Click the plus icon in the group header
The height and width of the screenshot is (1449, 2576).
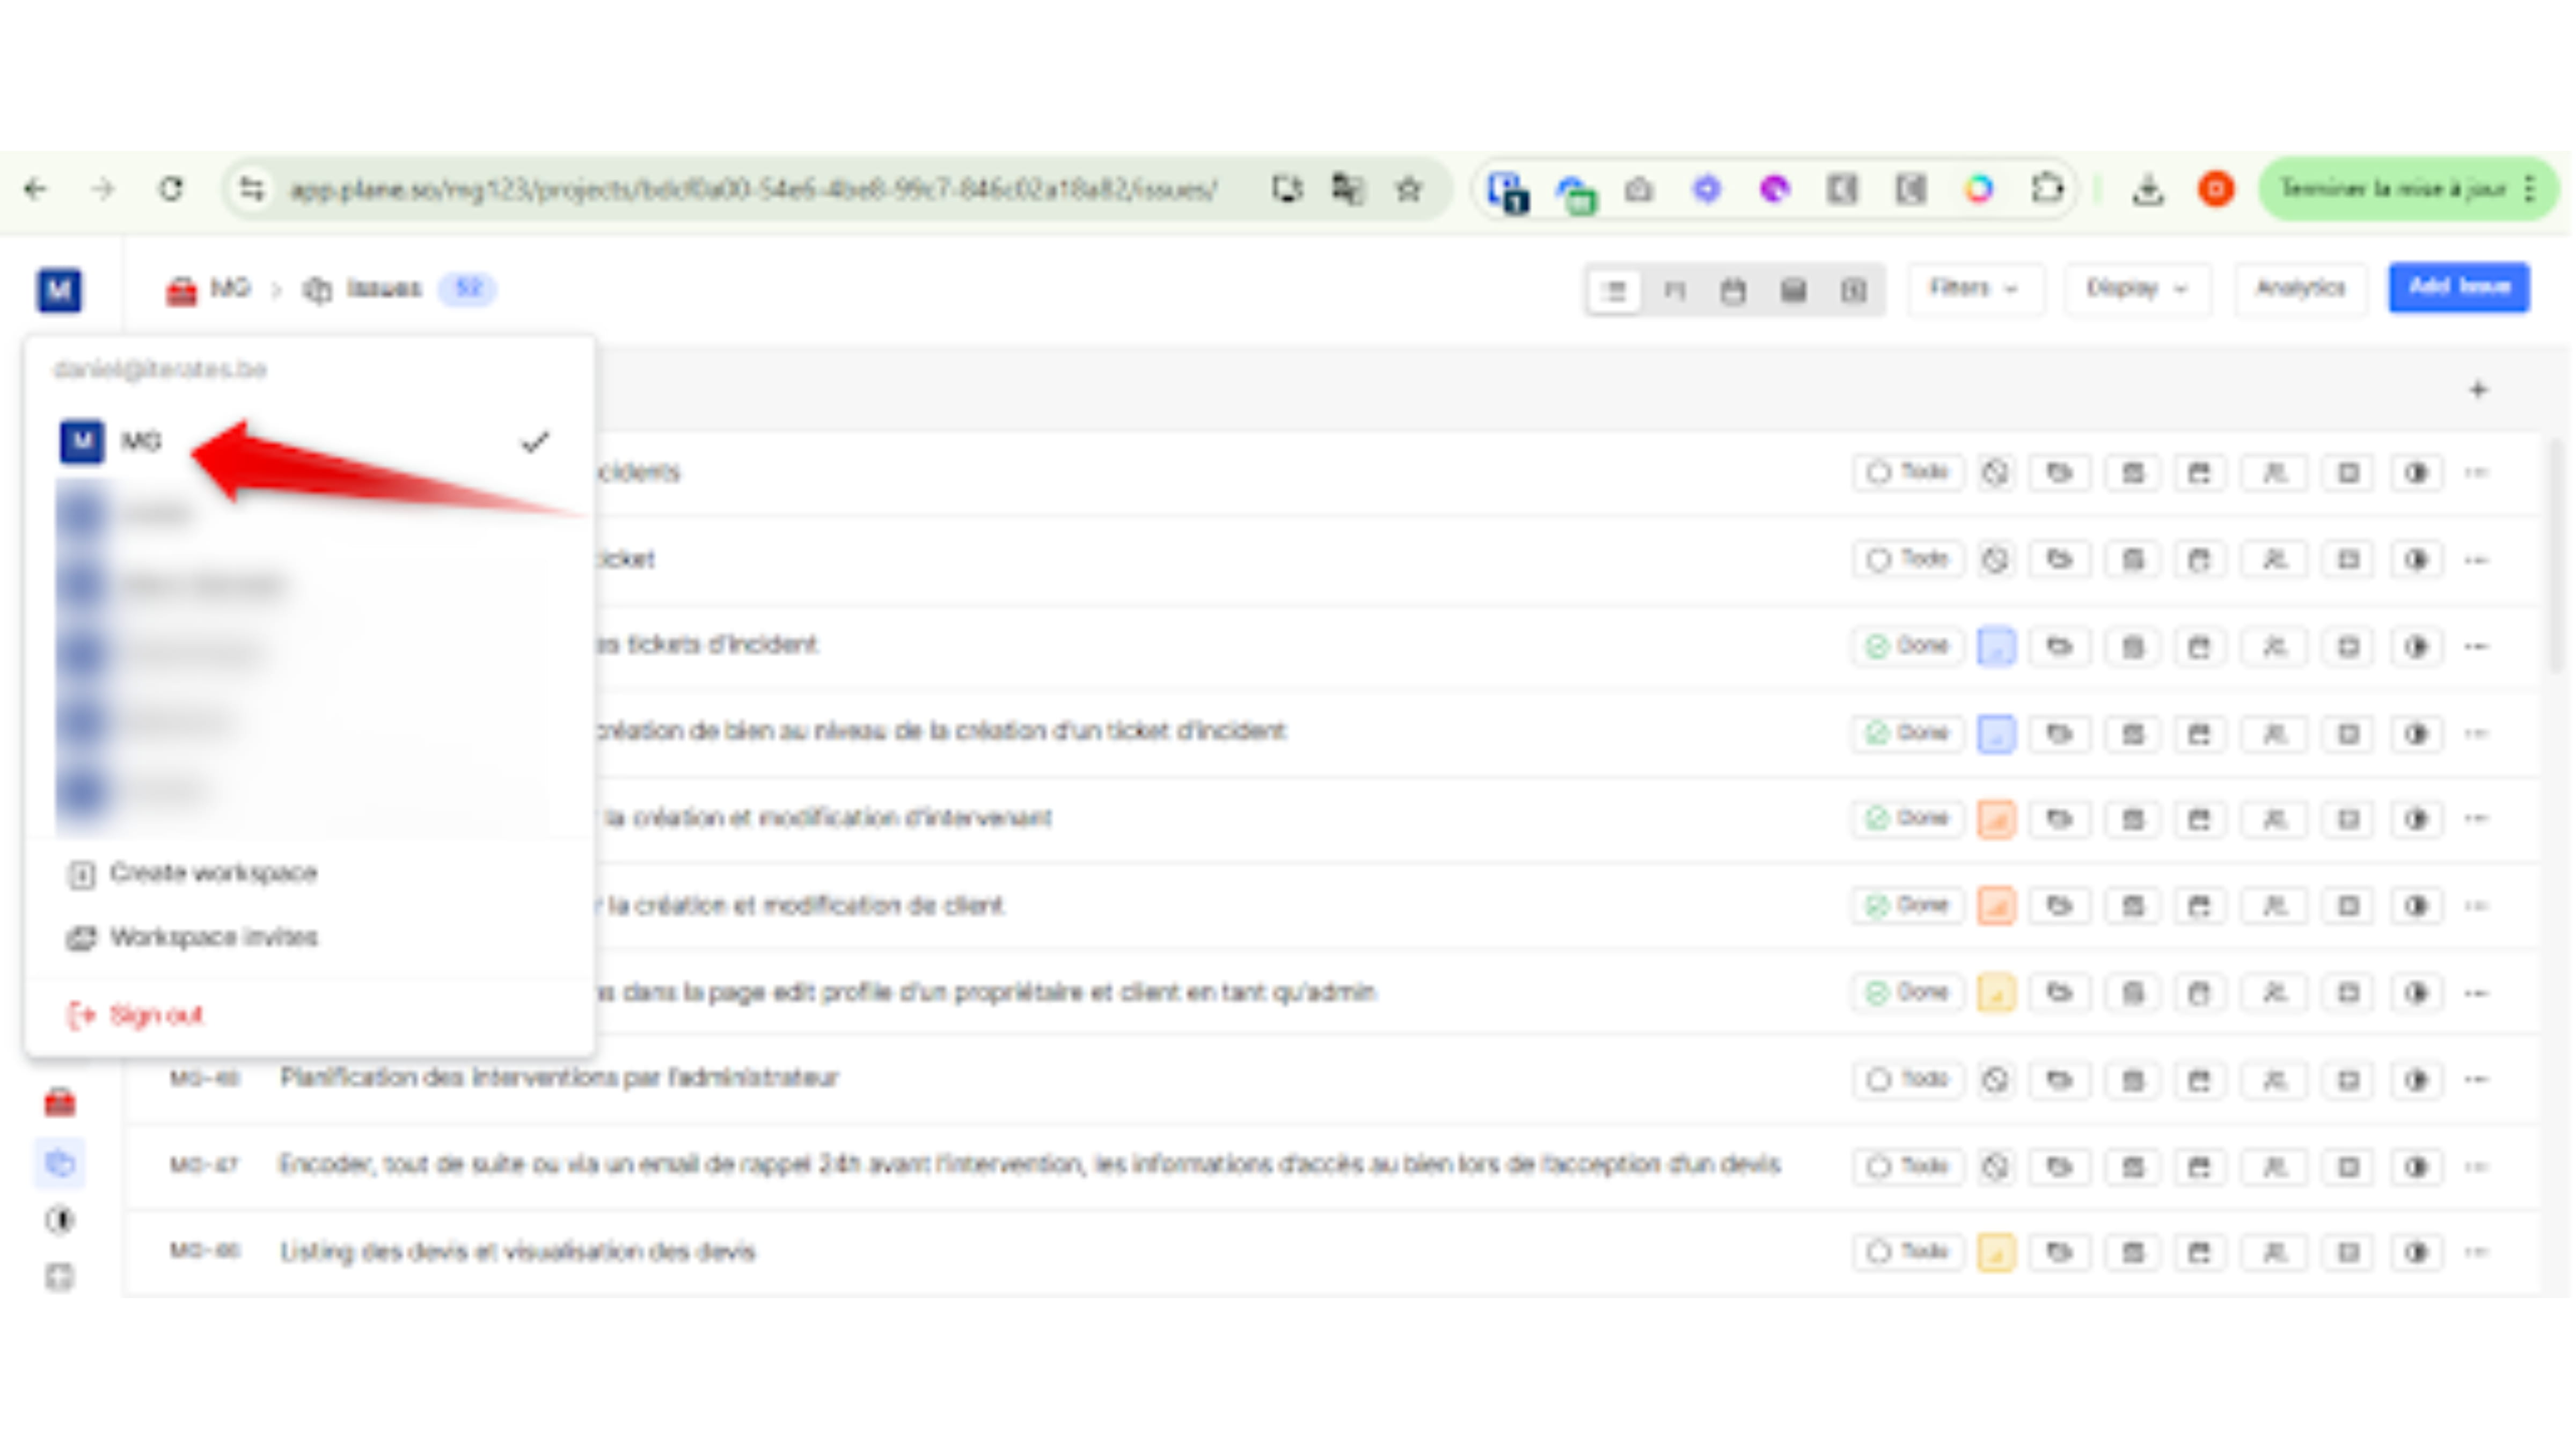(2478, 390)
